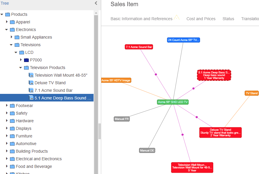Expand the P7000 node
The width and height of the screenshot is (259, 174).
pyautogui.click(x=21, y=60)
